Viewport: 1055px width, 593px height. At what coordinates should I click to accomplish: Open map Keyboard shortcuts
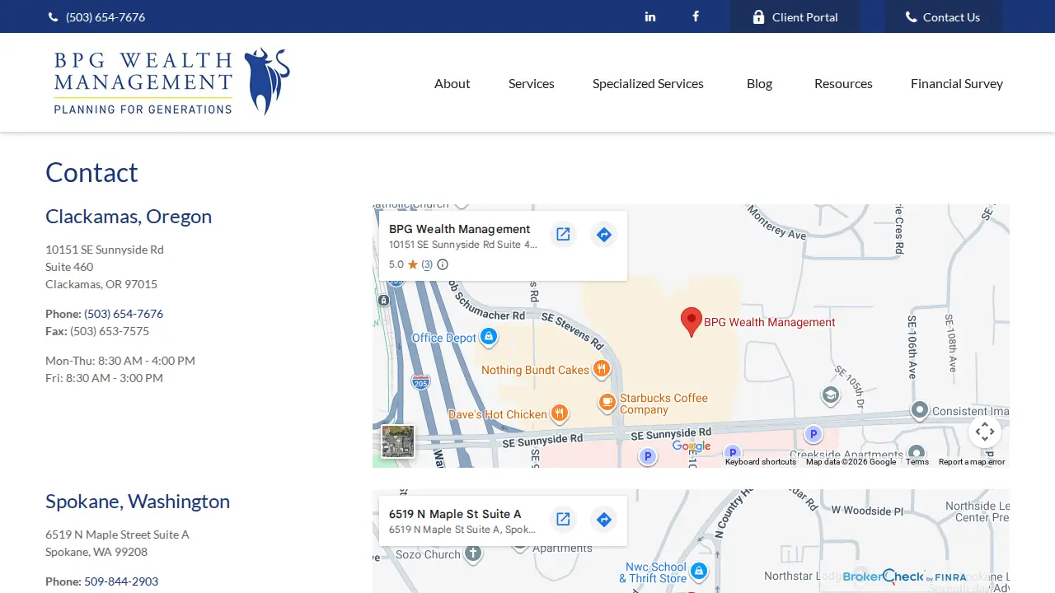pos(761,462)
